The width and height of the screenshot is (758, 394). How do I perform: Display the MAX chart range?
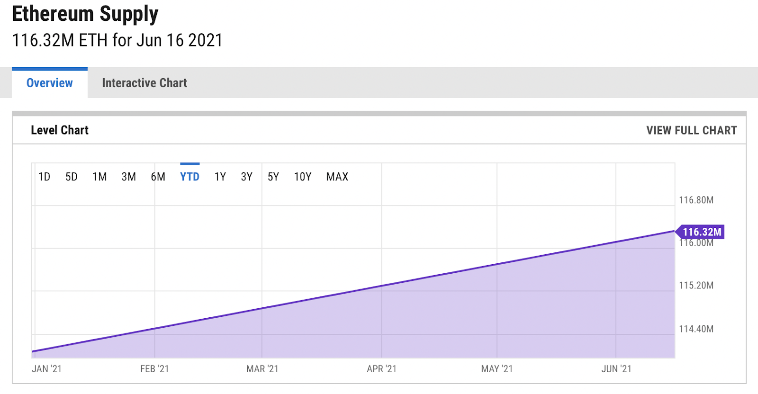click(337, 177)
